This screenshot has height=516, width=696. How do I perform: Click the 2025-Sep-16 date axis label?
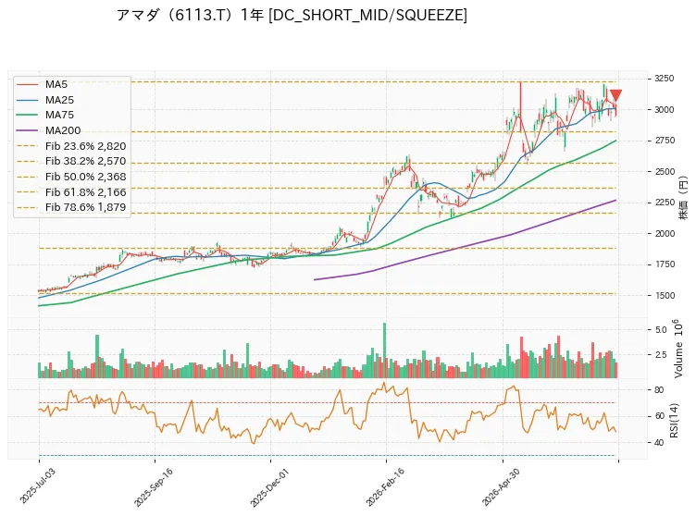point(153,487)
